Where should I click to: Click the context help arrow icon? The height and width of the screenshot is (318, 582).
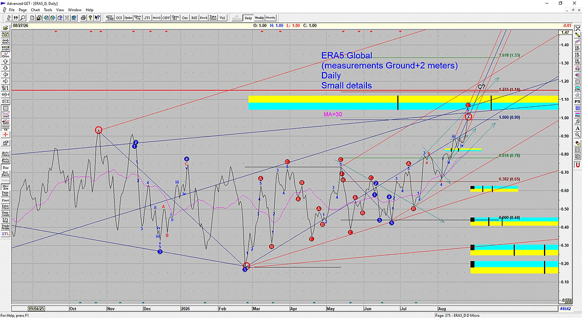point(97,17)
